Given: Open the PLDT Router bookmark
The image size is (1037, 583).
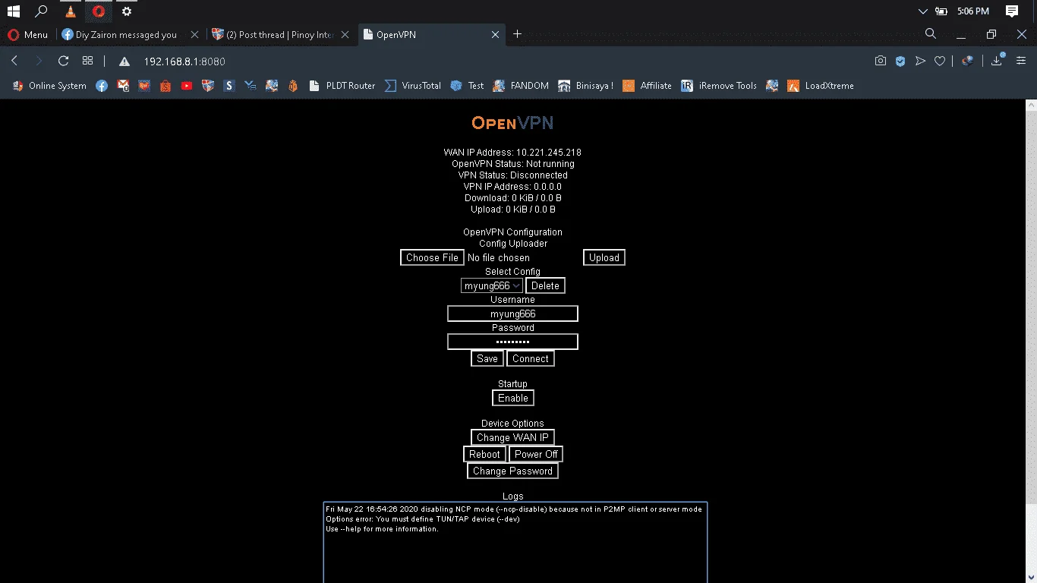Looking at the screenshot, I should click(x=342, y=86).
